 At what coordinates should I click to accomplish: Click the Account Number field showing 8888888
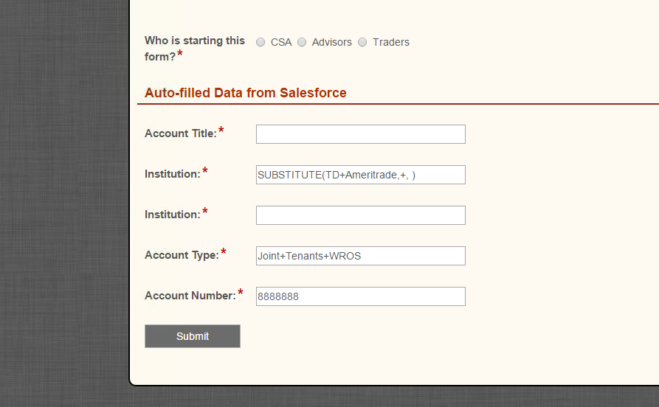[361, 296]
